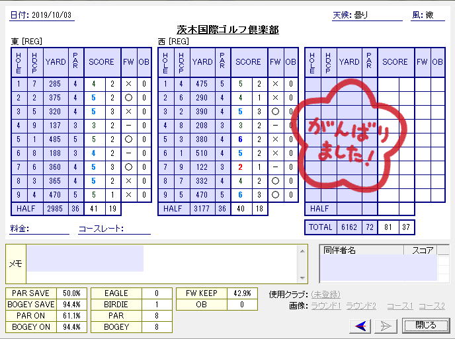Click the 料金 fee field
The image size is (455, 339).
tap(39, 229)
